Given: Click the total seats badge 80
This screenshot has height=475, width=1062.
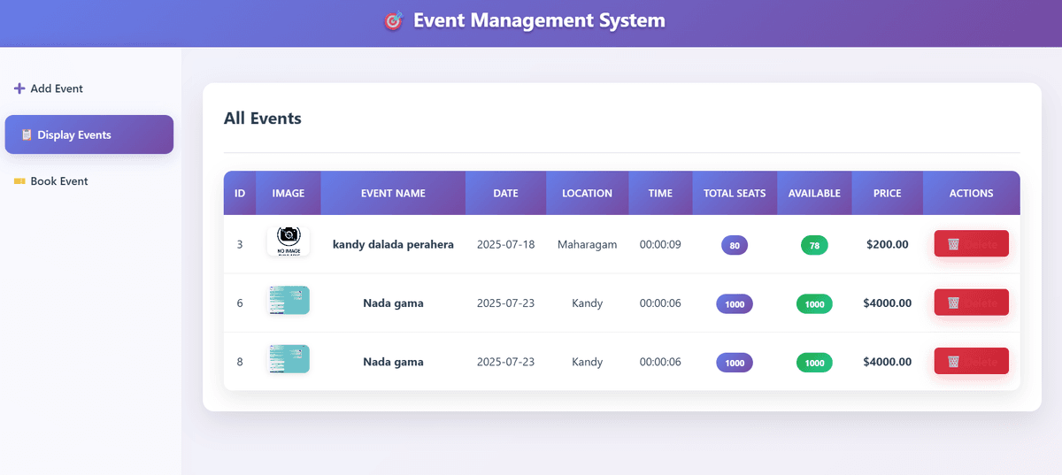Looking at the screenshot, I should (735, 245).
